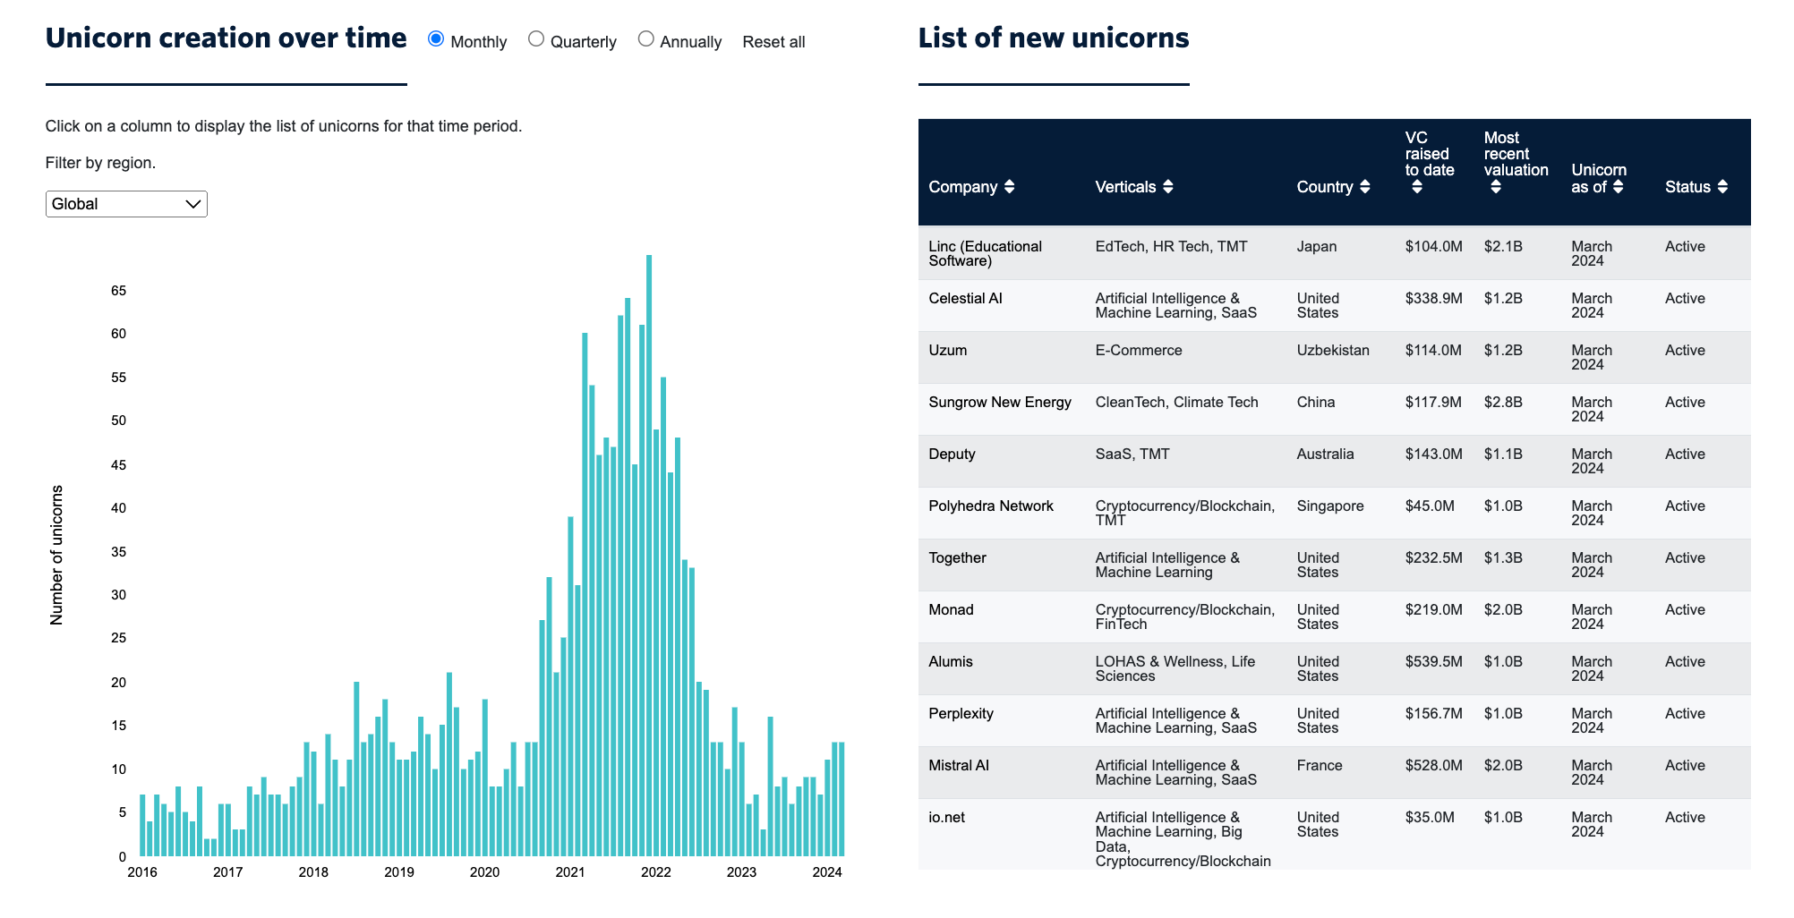Image resolution: width=1794 pixels, height=918 pixels.
Task: Click the 'France' country cell
Action: pos(1319,766)
